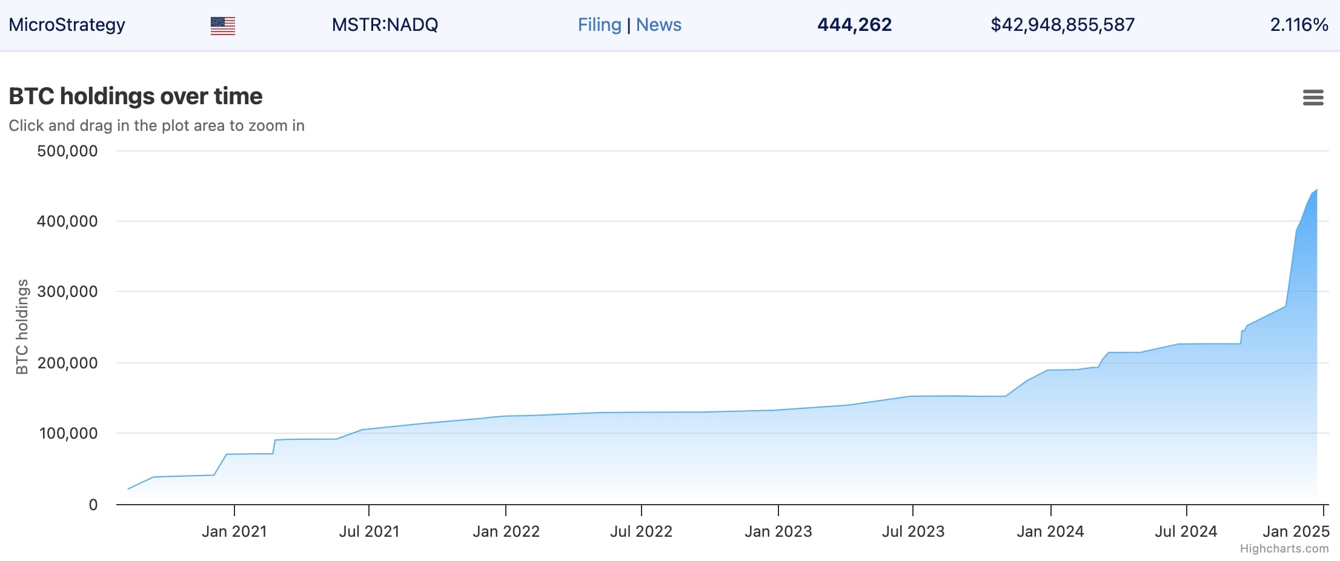
Task: Click the Jan 2022 x-axis label
Action: tap(506, 531)
